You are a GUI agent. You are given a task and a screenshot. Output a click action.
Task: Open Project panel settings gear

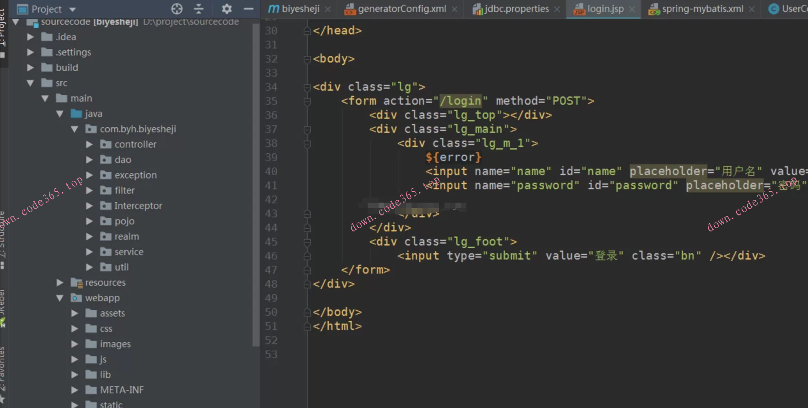(x=226, y=9)
